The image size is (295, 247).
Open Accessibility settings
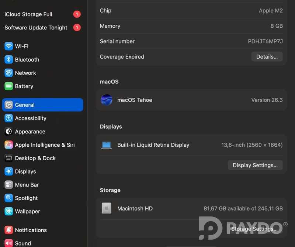click(x=42, y=118)
